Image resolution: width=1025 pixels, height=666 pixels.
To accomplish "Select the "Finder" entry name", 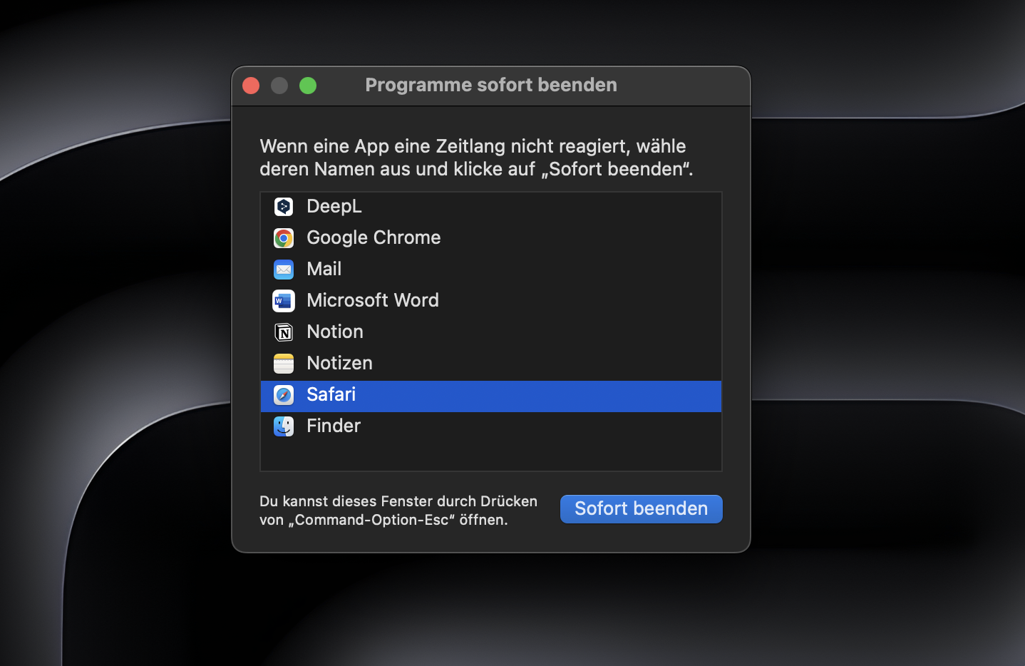I will [334, 426].
